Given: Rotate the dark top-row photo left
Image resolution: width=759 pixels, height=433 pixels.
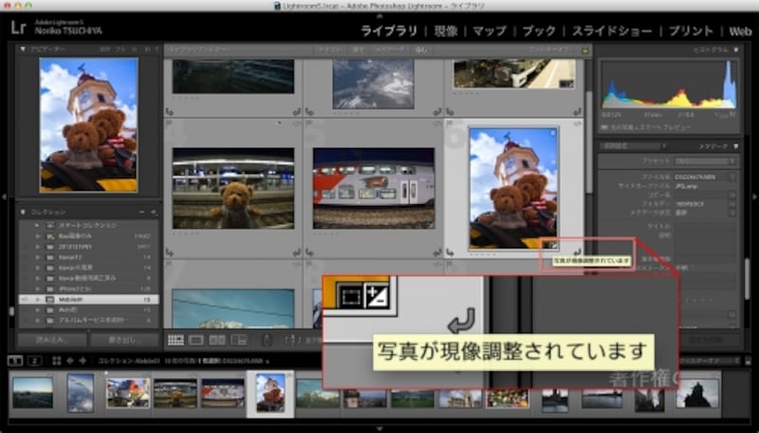Looking at the screenshot, I should pyautogui.click(x=170, y=112).
